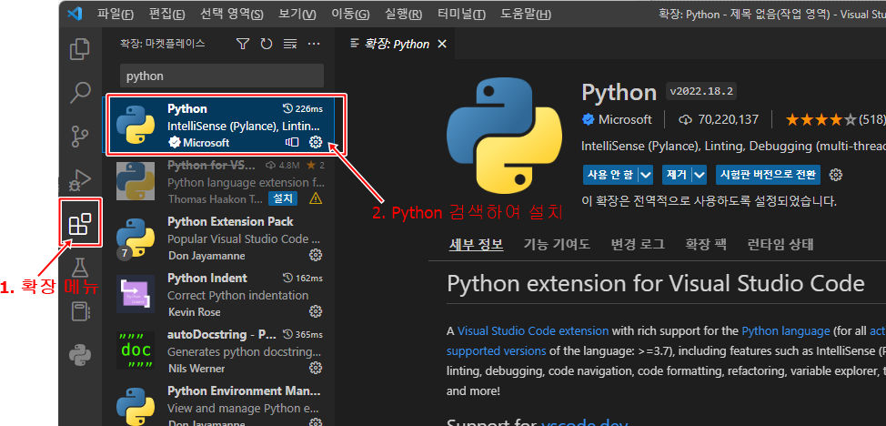This screenshot has width=886, height=426.
Task: Open the 선택 영역(S) menu
Action: click(232, 15)
